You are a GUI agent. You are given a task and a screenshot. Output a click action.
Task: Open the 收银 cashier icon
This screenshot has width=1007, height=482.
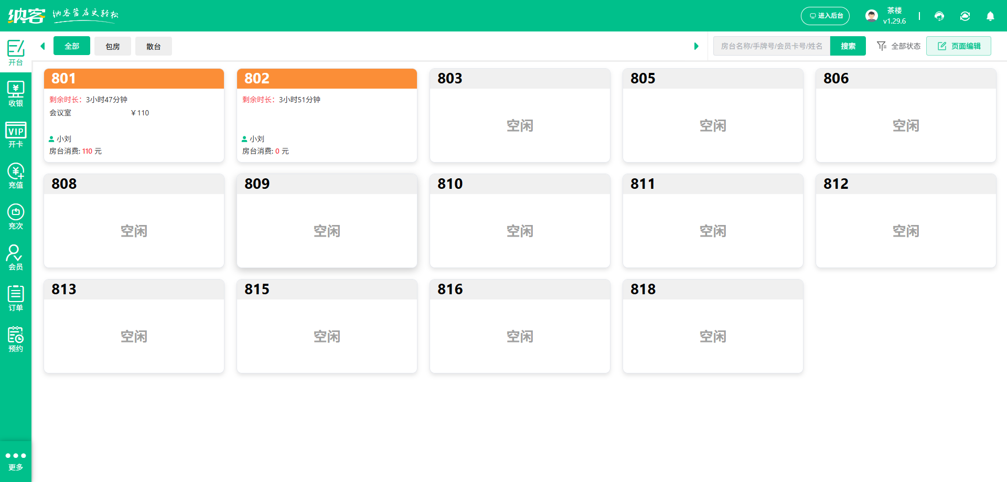[x=16, y=94]
